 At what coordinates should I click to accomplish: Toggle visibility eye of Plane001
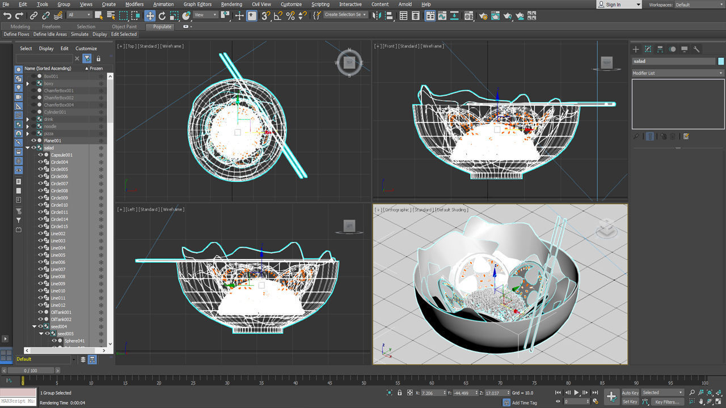(33, 141)
